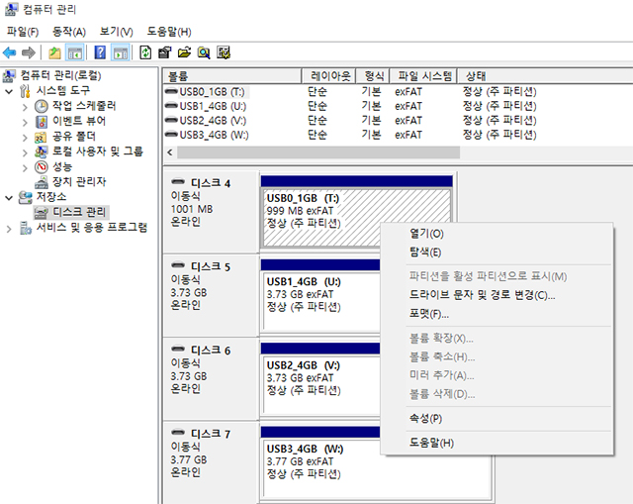633x504 pixels.
Task: Expand the 이벤트 뷰어 node
Action: pos(25,122)
